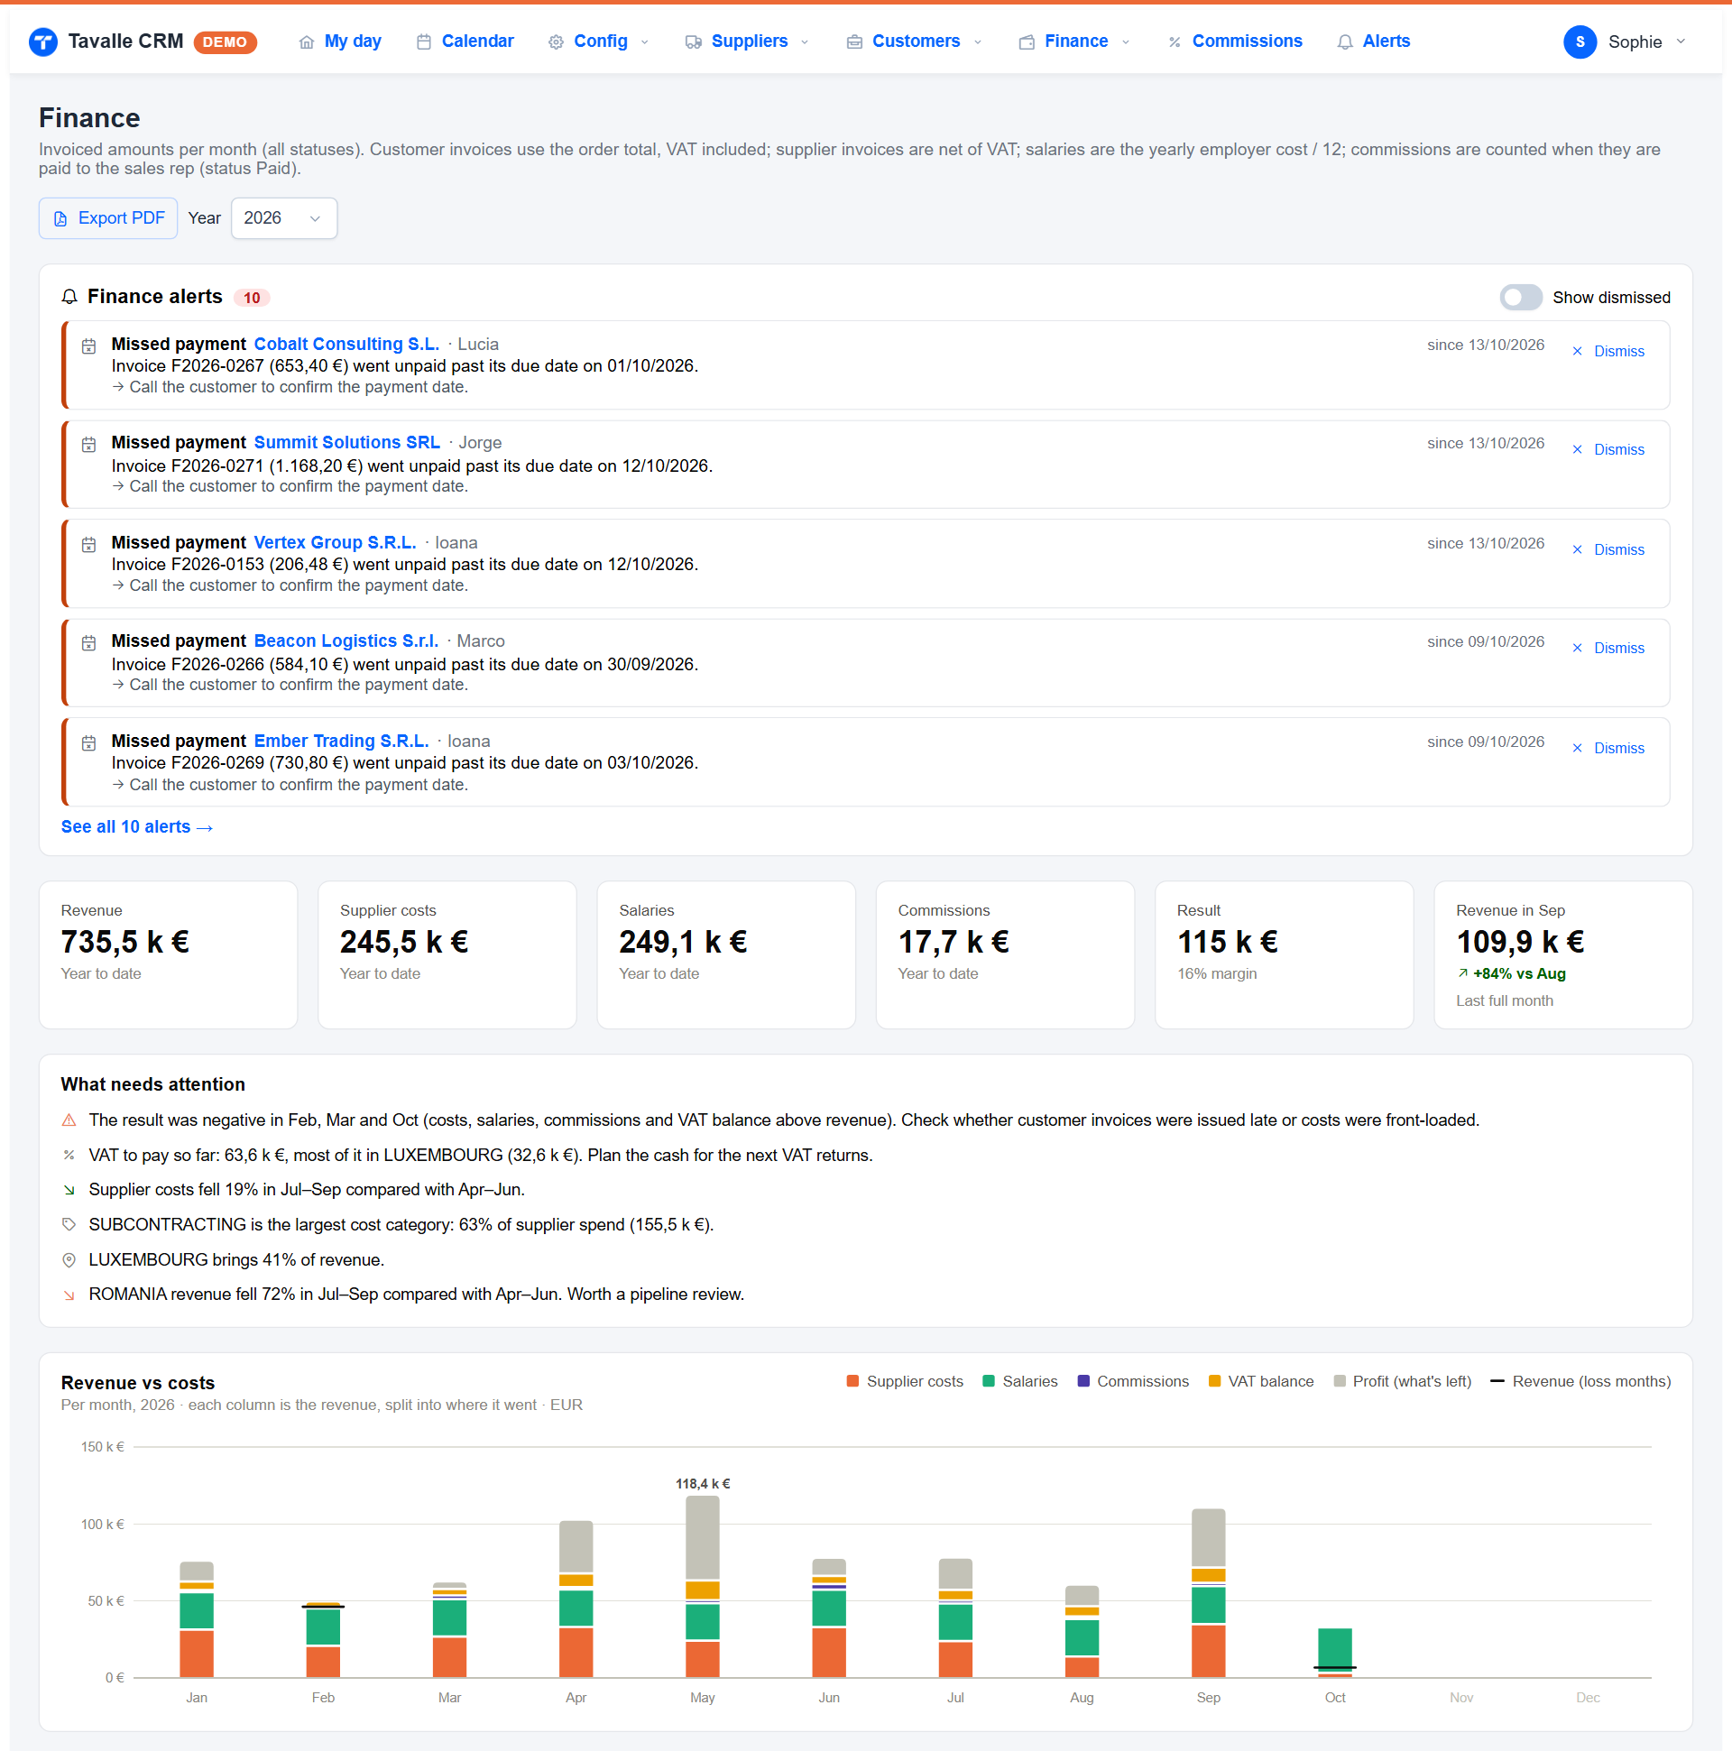The image size is (1732, 1751).
Task: Toggle Commissions series in chart legend
Action: (x=1132, y=1381)
